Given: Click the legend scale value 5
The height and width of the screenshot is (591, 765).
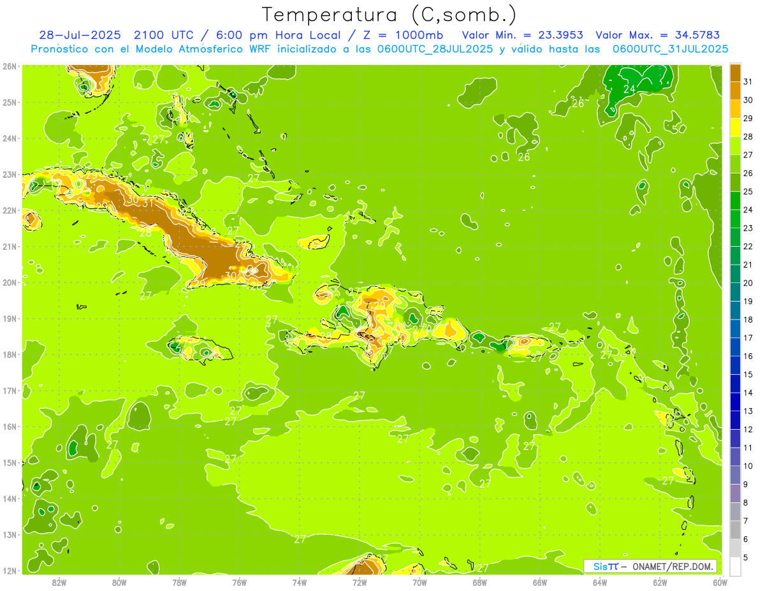Looking at the screenshot, I should pos(747,558).
